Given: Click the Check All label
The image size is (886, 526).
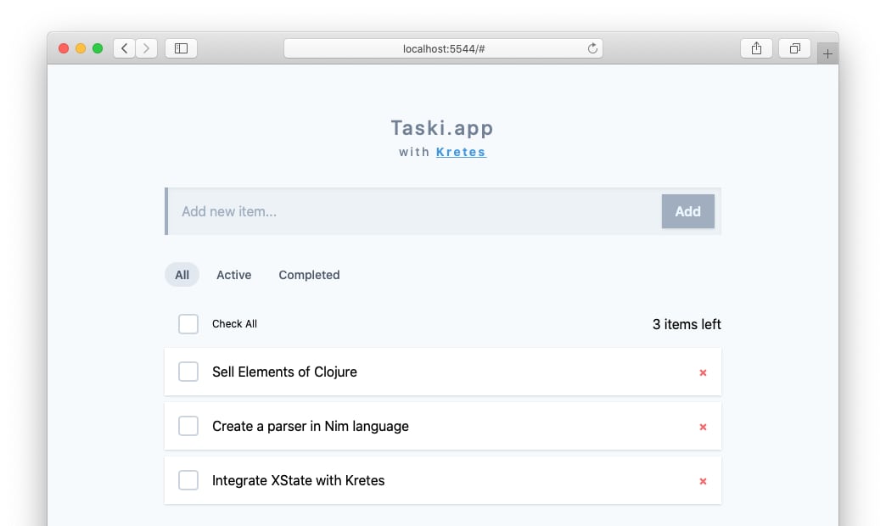Looking at the screenshot, I should 234,324.
